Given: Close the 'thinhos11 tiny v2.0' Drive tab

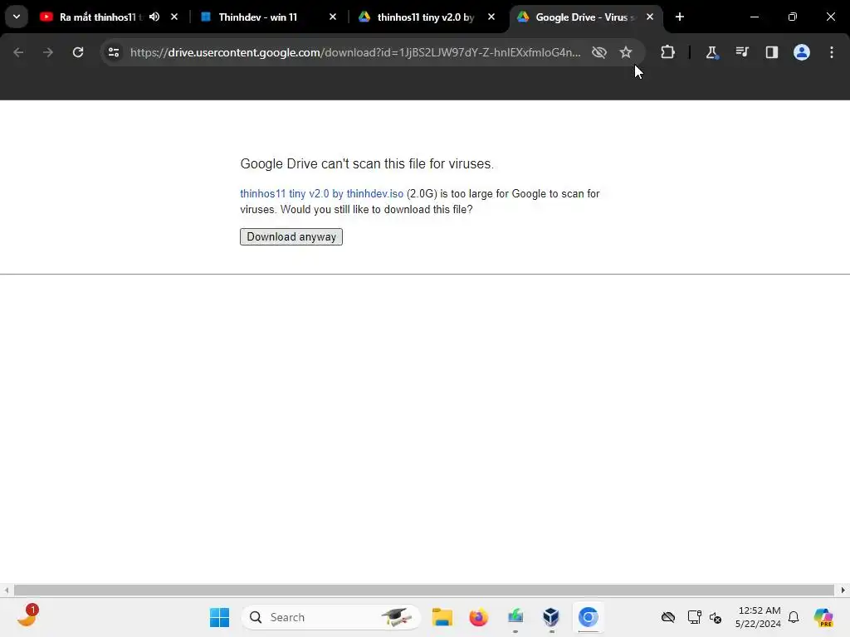Looking at the screenshot, I should click(x=491, y=17).
